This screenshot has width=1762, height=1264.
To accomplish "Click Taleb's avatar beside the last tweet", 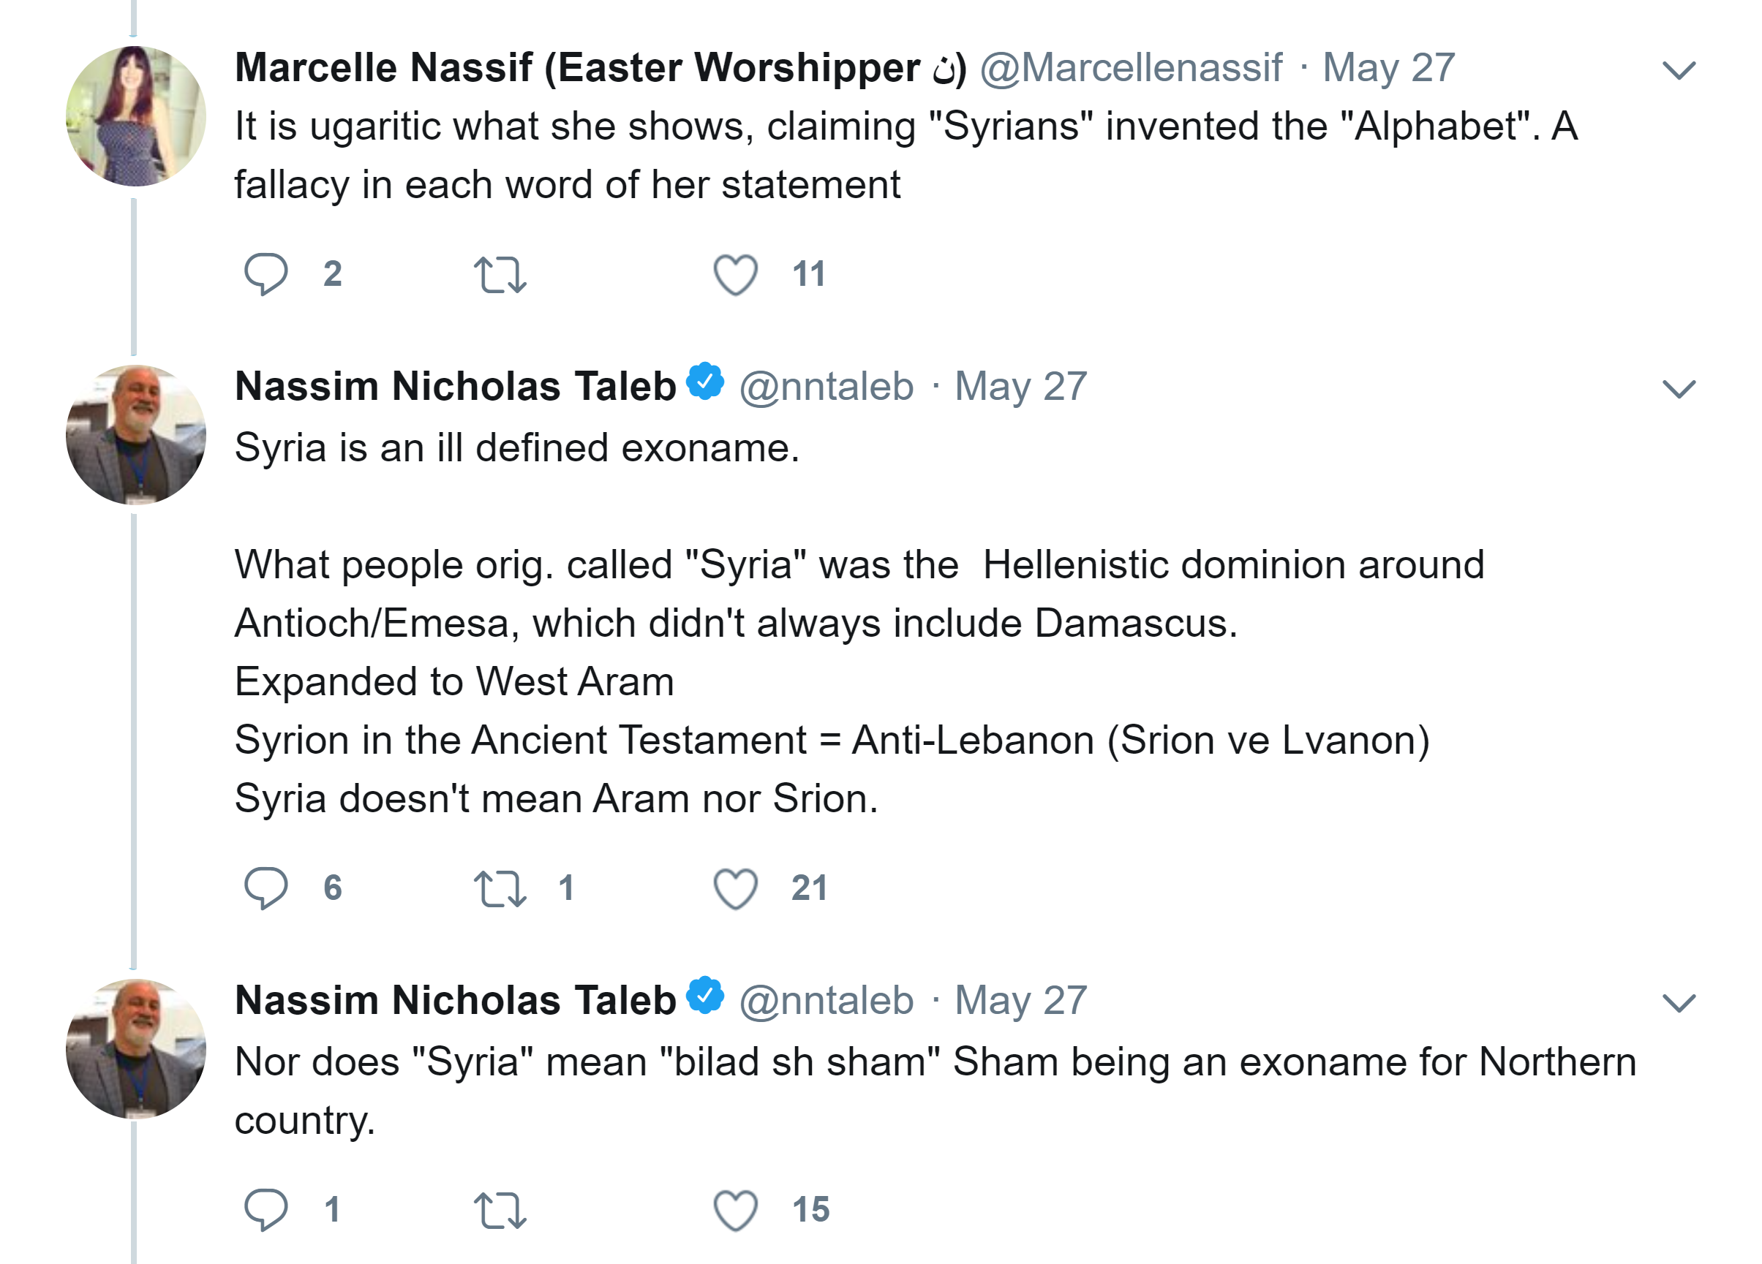I will [x=136, y=1048].
